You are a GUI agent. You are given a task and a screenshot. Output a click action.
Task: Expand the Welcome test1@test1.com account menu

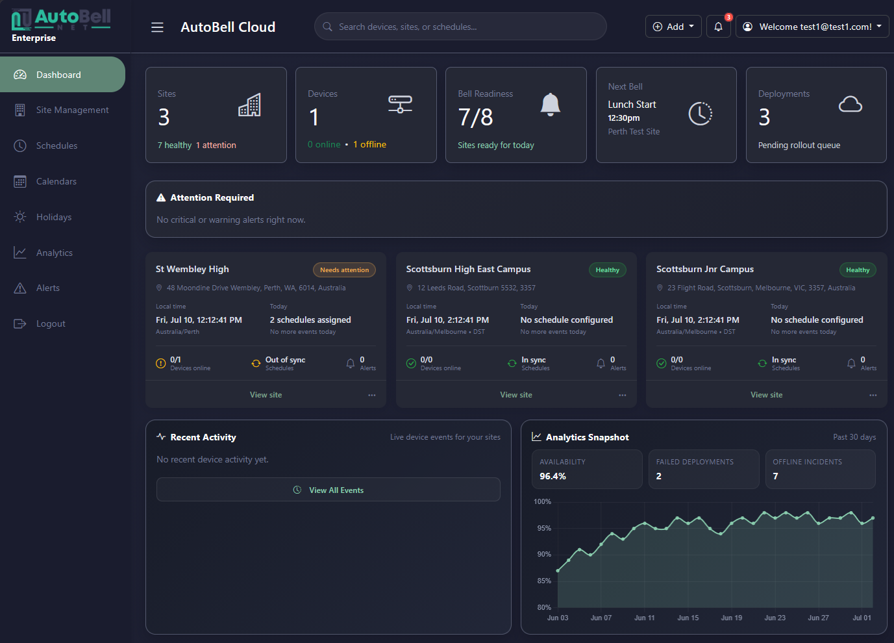(x=812, y=27)
